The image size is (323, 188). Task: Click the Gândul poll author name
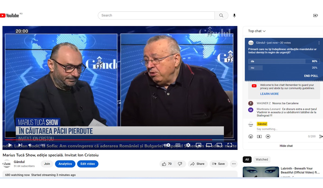click(260, 43)
